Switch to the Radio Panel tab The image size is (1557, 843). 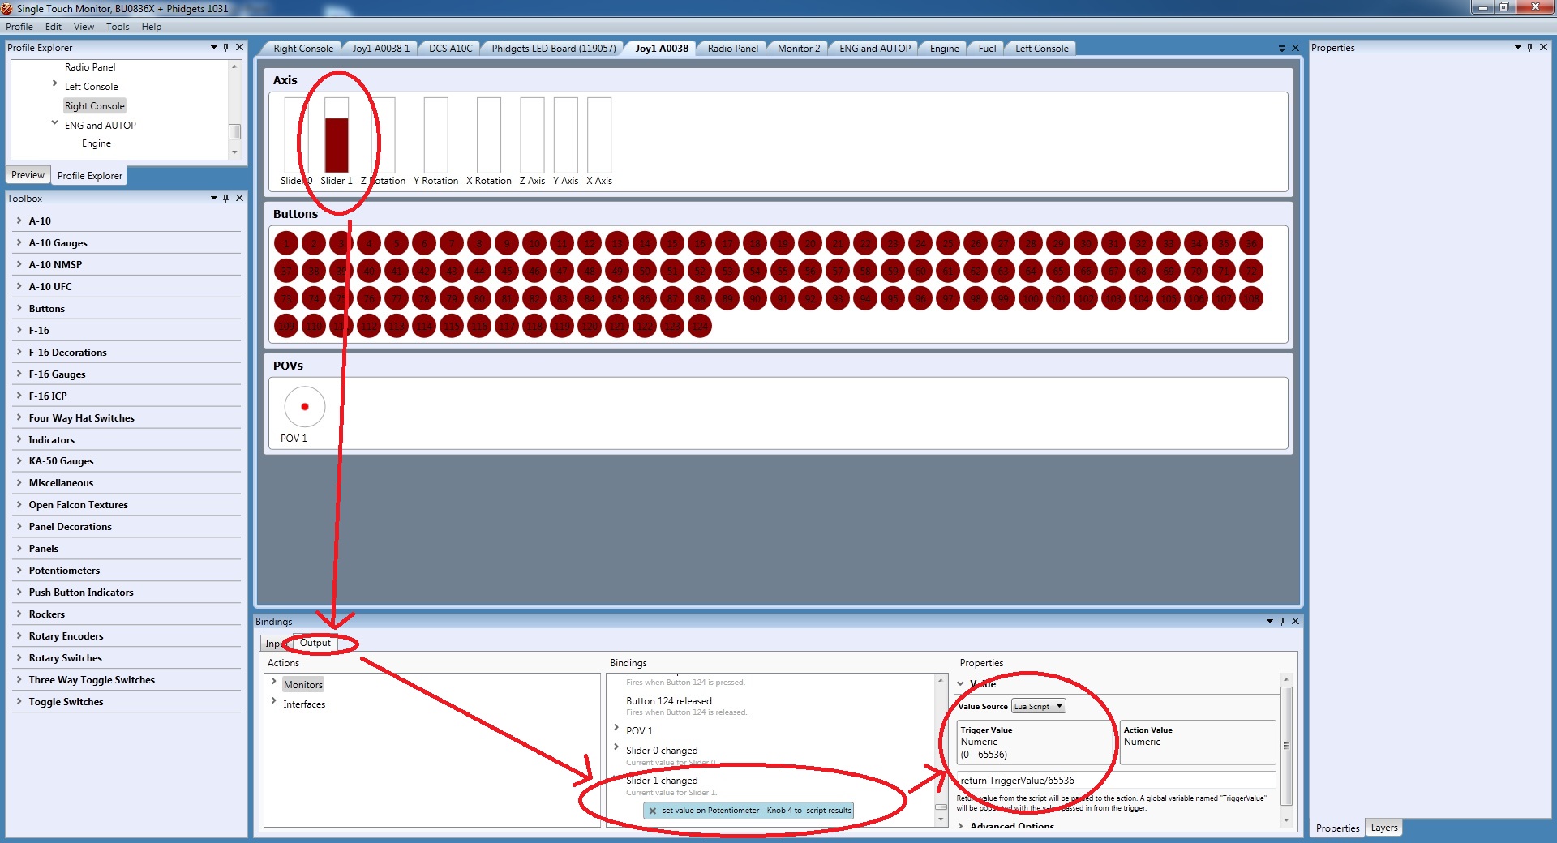732,49
